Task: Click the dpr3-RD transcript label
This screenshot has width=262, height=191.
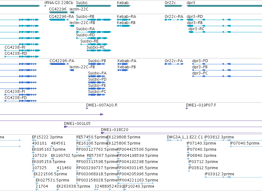Action: tap(195, 17)
